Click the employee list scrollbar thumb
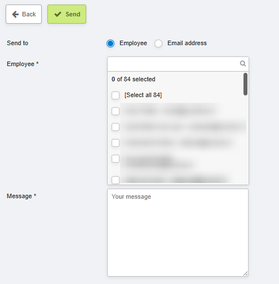The height and width of the screenshot is (284, 279). point(245,84)
